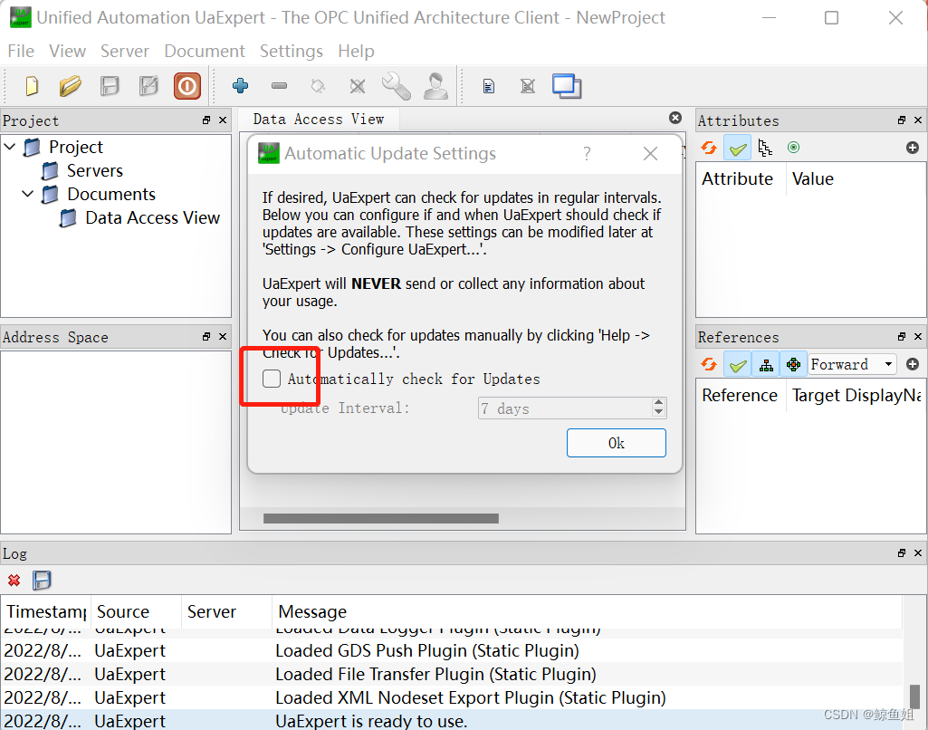The width and height of the screenshot is (928, 730).
Task: Open the Server menu
Action: coord(125,52)
